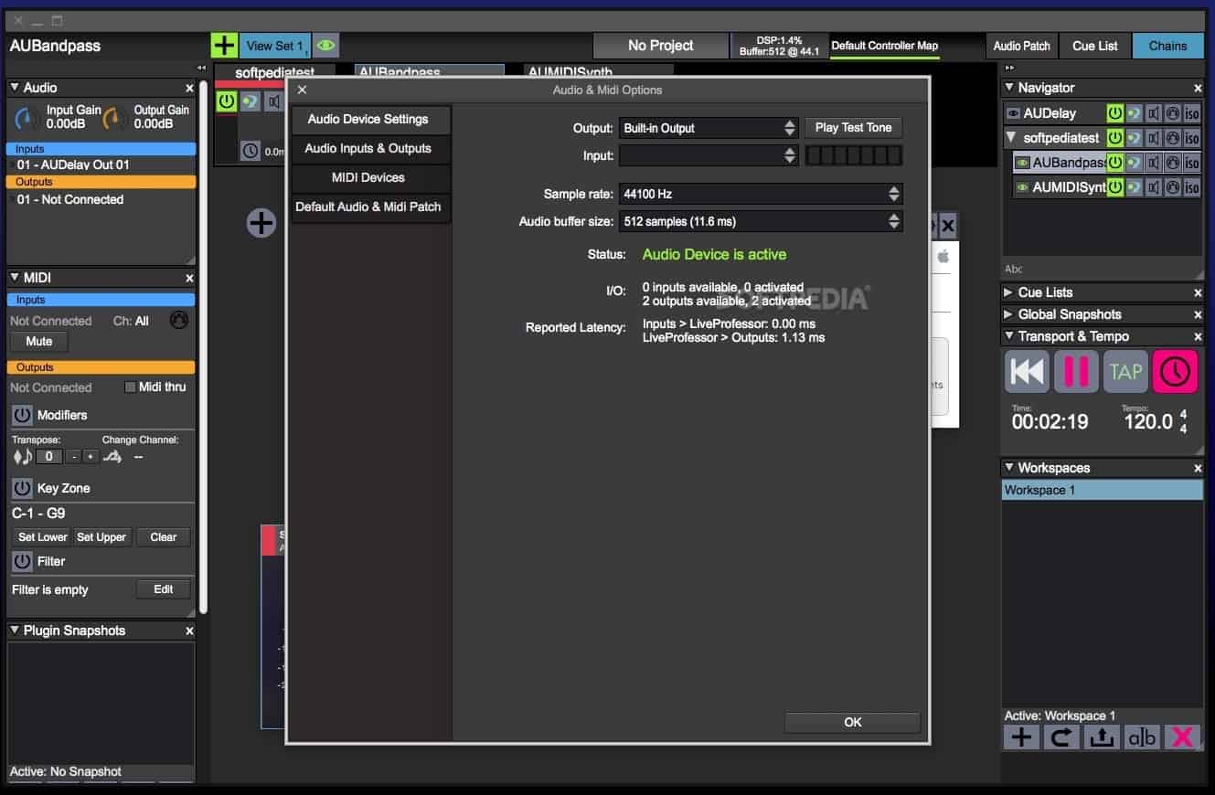The image size is (1215, 795).
Task: Add a new workspace with the plus icon
Action: pyautogui.click(x=1021, y=737)
